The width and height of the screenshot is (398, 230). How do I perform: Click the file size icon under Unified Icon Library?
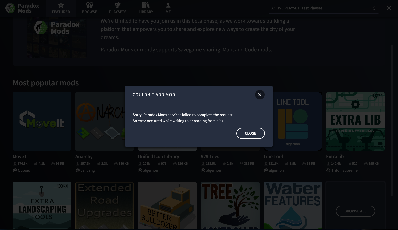click(175, 164)
